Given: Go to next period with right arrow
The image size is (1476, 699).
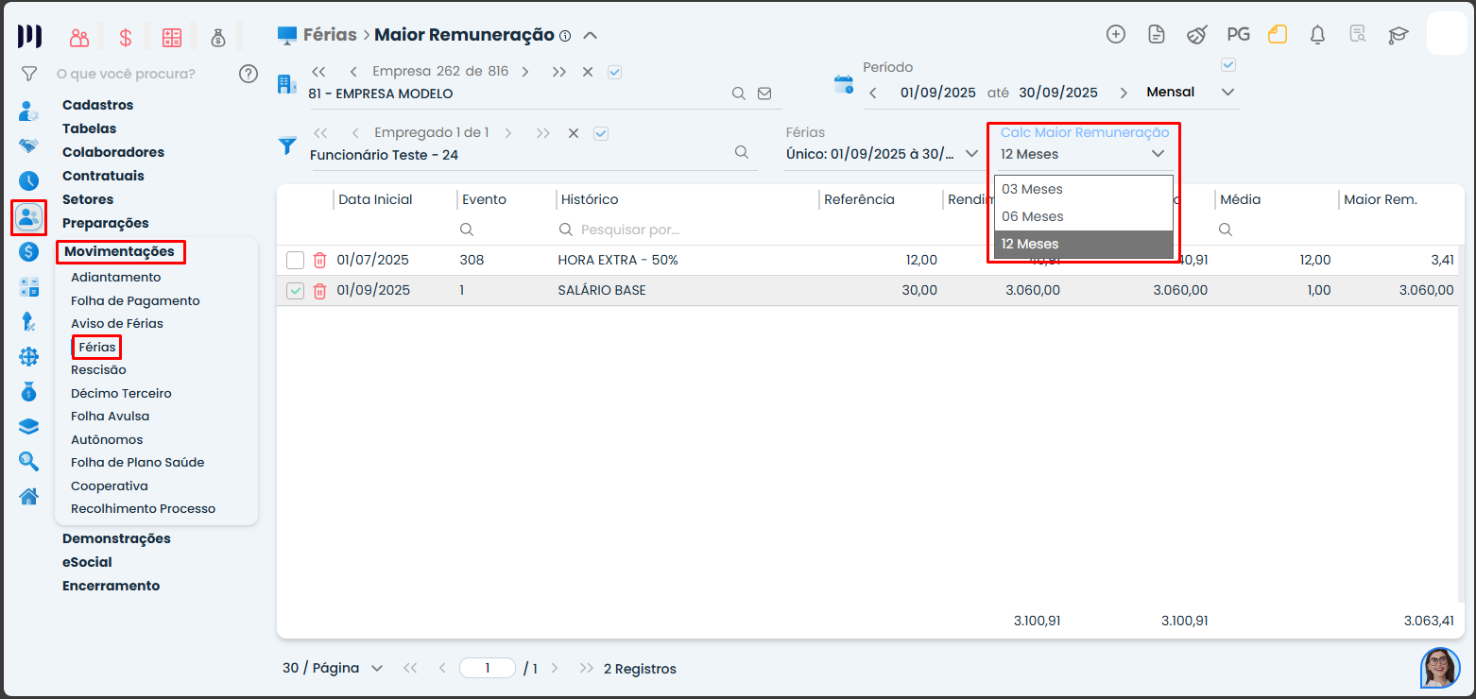Looking at the screenshot, I should (1124, 93).
